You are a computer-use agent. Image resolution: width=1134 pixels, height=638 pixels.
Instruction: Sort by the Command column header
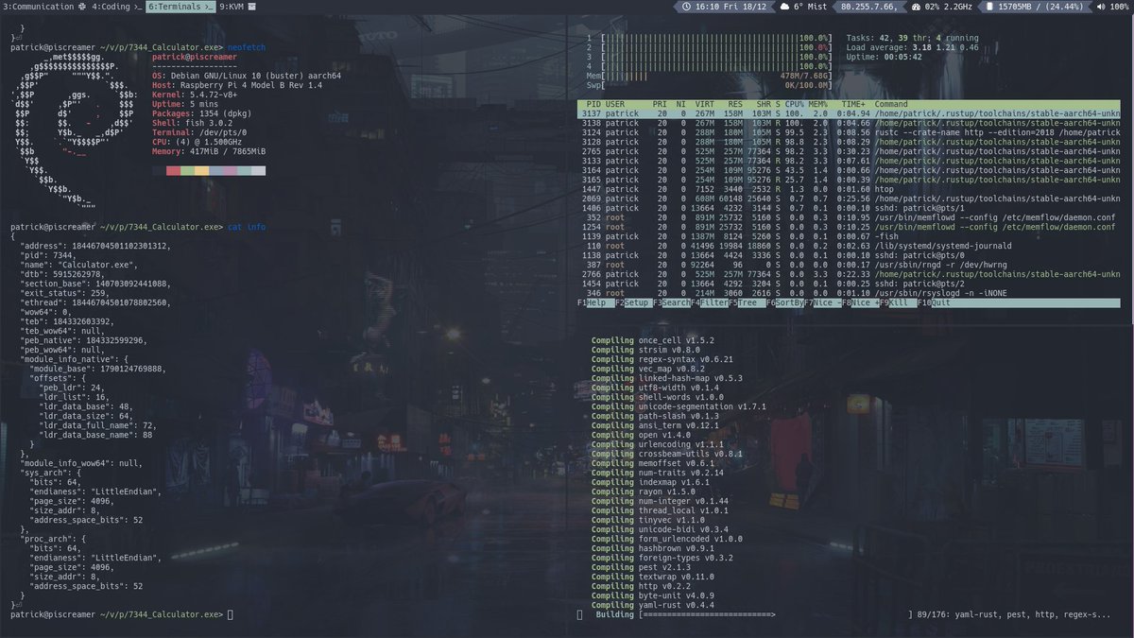tap(891, 104)
